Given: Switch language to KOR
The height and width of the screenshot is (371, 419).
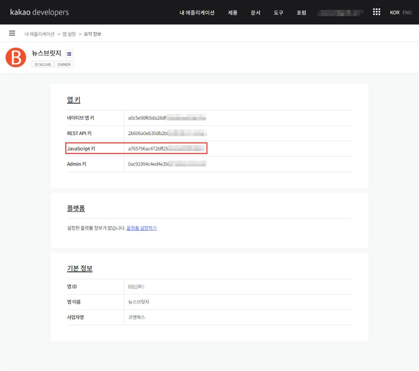Looking at the screenshot, I should pos(394,13).
